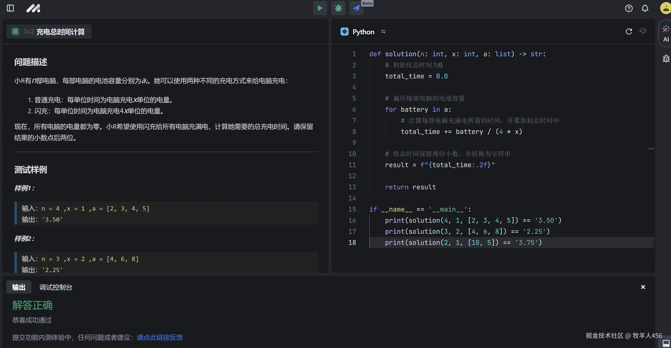Toggle word wrap icon in editor header

coord(643,32)
